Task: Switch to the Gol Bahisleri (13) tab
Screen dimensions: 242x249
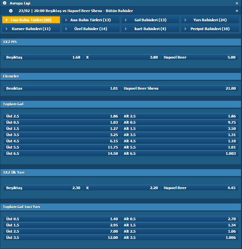Action: (150, 20)
